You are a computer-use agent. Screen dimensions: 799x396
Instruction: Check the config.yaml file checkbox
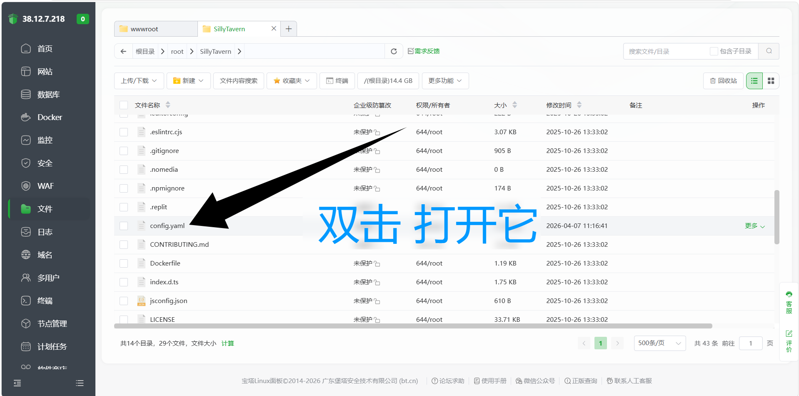tap(124, 226)
